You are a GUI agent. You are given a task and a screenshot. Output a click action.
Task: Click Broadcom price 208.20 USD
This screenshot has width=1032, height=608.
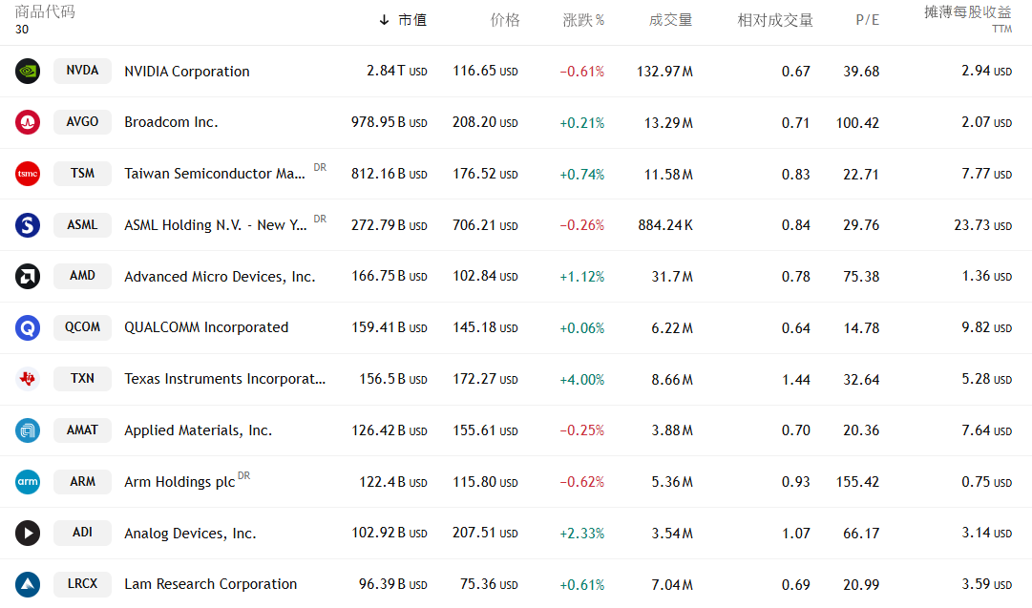pyautogui.click(x=485, y=122)
